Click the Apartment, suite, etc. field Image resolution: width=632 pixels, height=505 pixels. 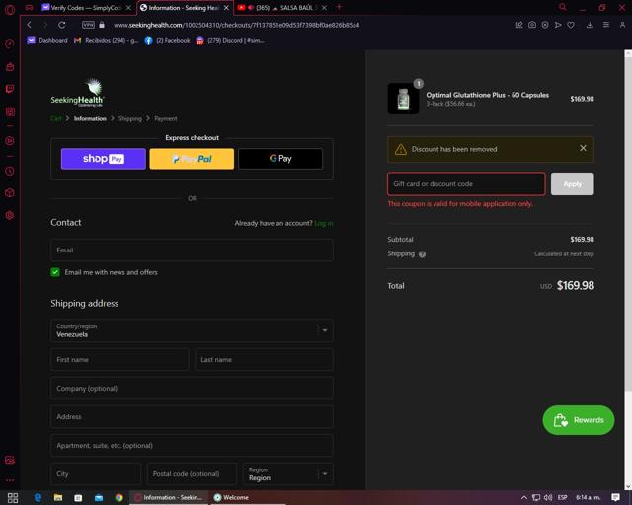192,446
